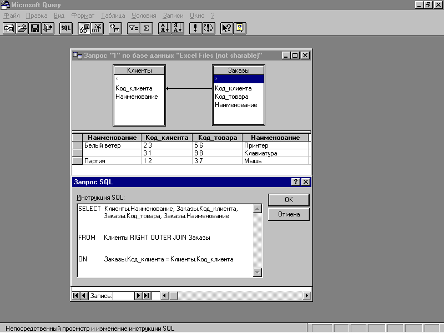Click the Criteria Equals funnel icon
This screenshot has width=444, height=333.
pyautogui.click(x=133, y=28)
